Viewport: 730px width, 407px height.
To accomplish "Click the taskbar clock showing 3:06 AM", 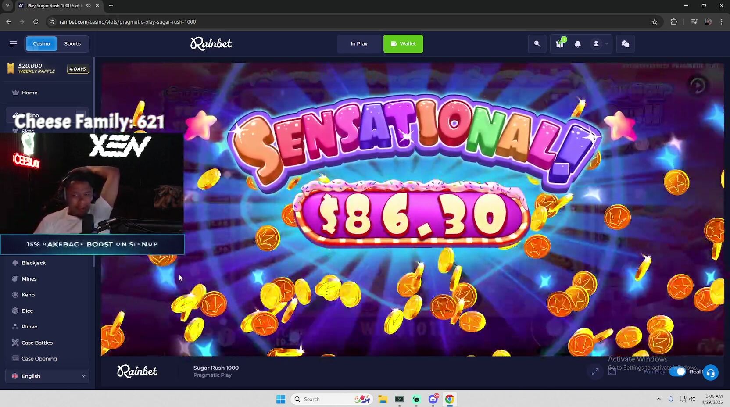I will pos(712,399).
